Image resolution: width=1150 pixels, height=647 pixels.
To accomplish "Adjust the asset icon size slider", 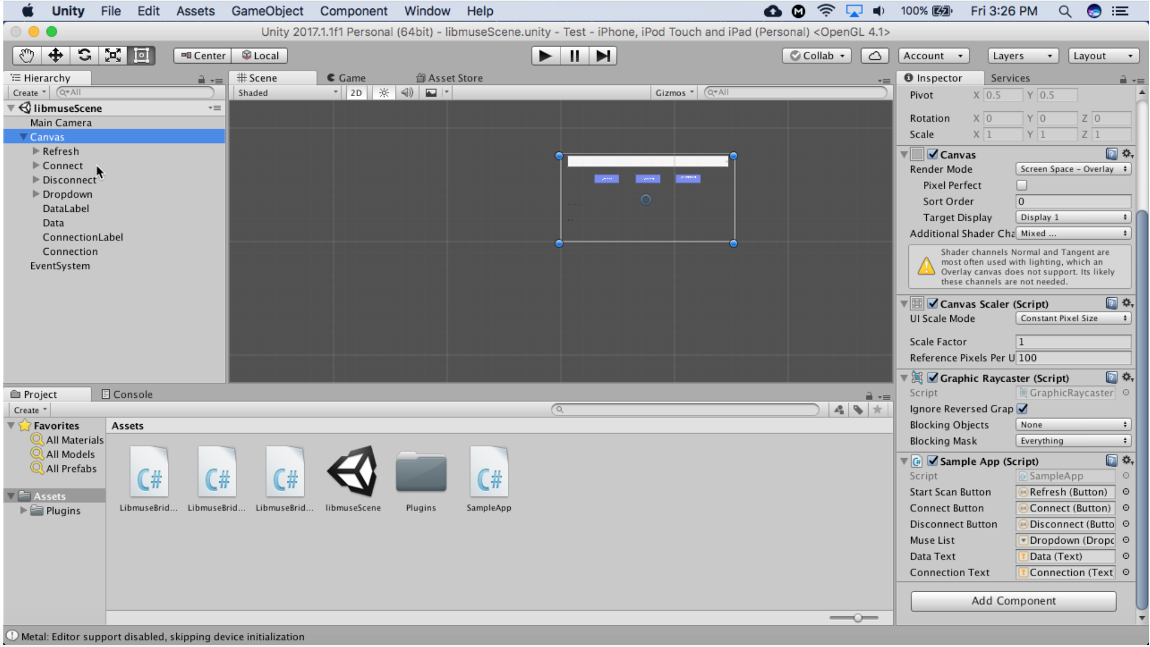I will click(x=857, y=618).
